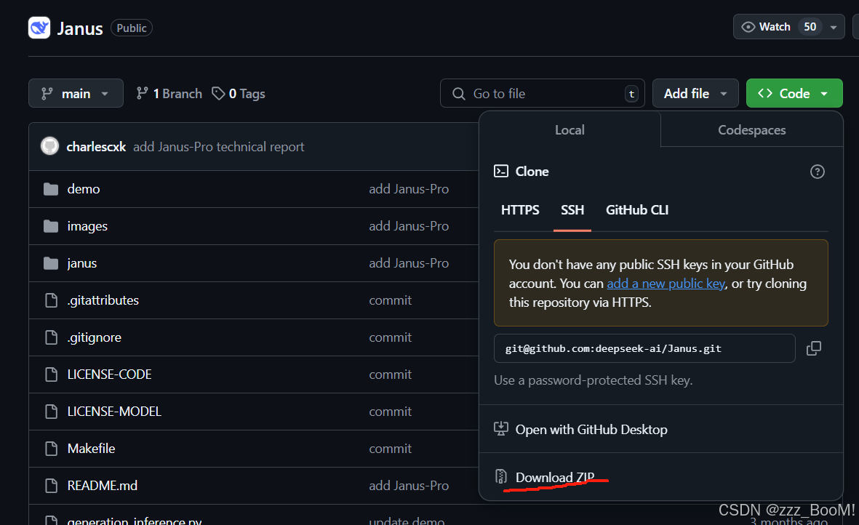
Task: Click the SSH clone URL field
Action: (644, 349)
